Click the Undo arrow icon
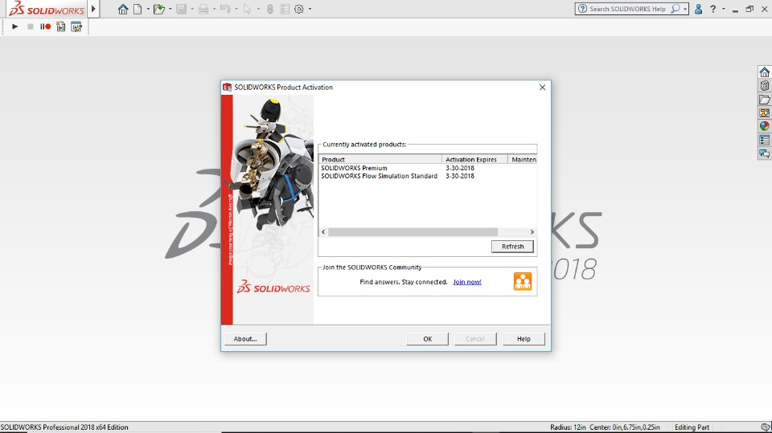The width and height of the screenshot is (772, 433). [225, 9]
